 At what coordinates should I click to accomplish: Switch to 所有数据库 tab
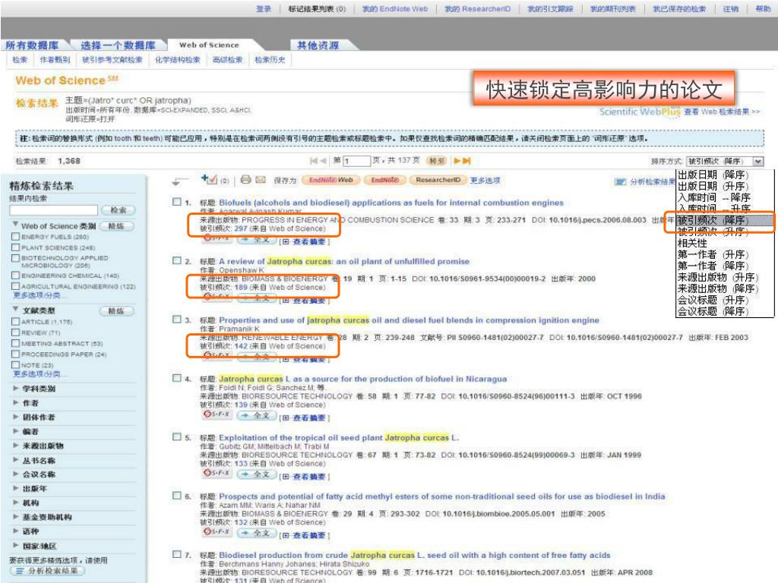(32, 45)
